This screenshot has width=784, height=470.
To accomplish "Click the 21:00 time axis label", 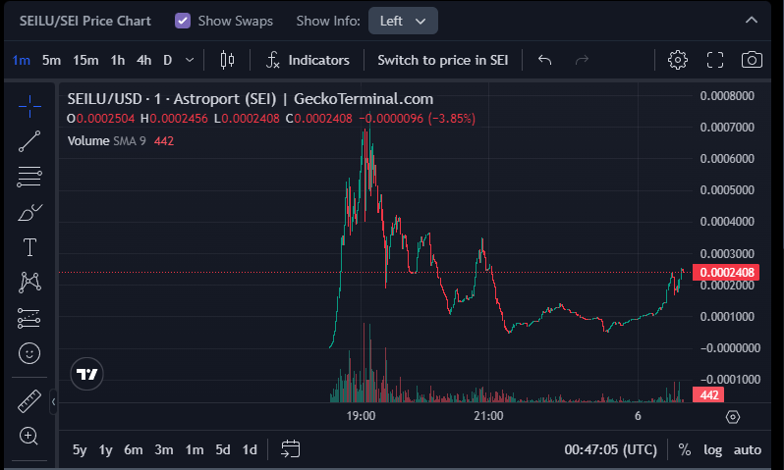I will (488, 416).
